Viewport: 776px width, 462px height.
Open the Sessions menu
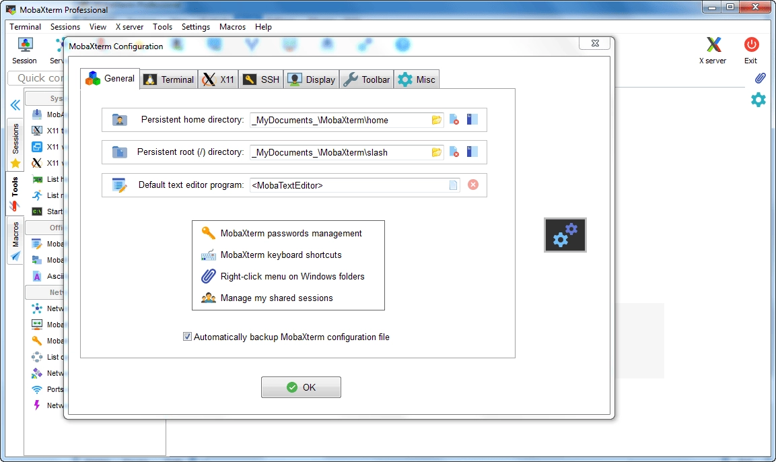point(65,27)
